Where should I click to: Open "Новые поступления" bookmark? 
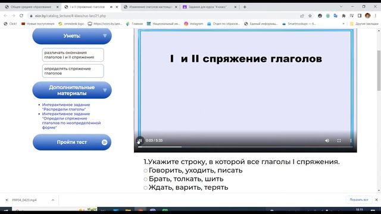pyautogui.click(x=38, y=24)
